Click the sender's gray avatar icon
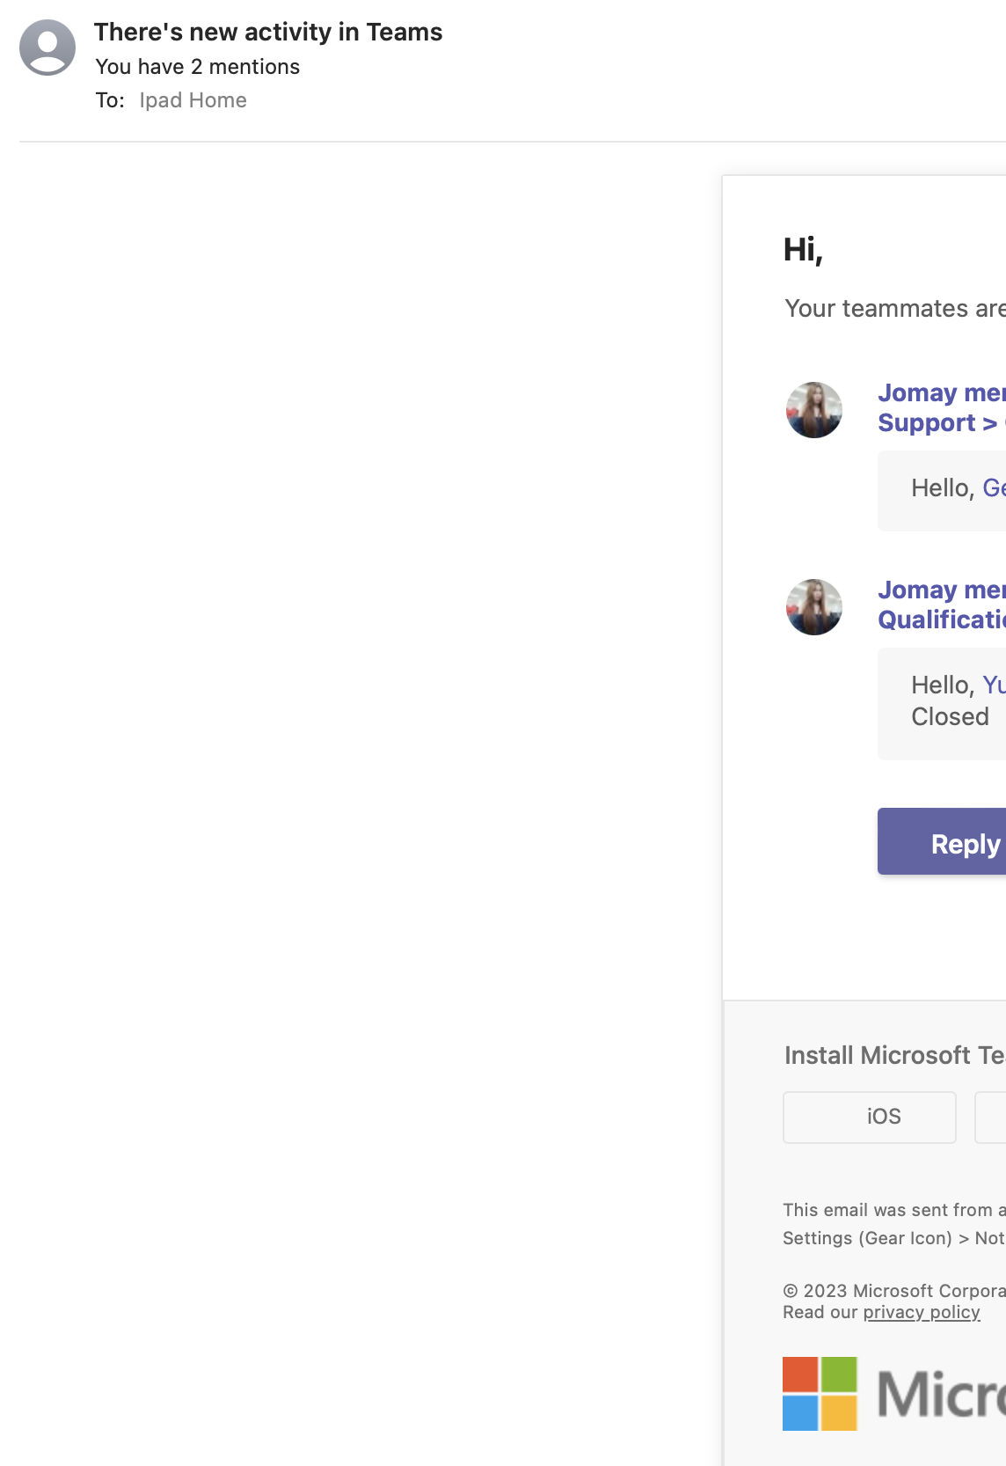1006x1466 pixels. coord(47,48)
